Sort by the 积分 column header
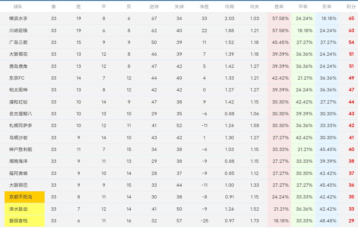The width and height of the screenshot is (358, 232). [351, 7]
